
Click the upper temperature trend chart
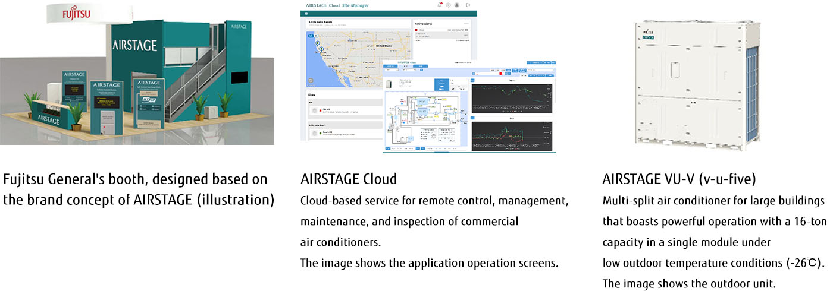[512, 97]
